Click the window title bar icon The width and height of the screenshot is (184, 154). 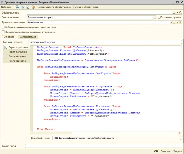(2, 2)
